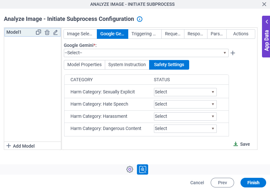Image resolution: width=270 pixels, height=190 pixels.
Task: Click the settings gear icon at the bottom
Action: pos(130,169)
